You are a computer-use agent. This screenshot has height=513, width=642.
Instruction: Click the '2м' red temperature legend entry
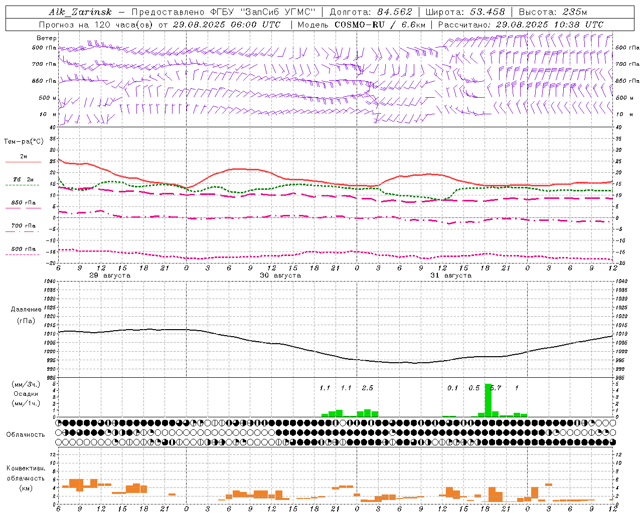click(24, 157)
